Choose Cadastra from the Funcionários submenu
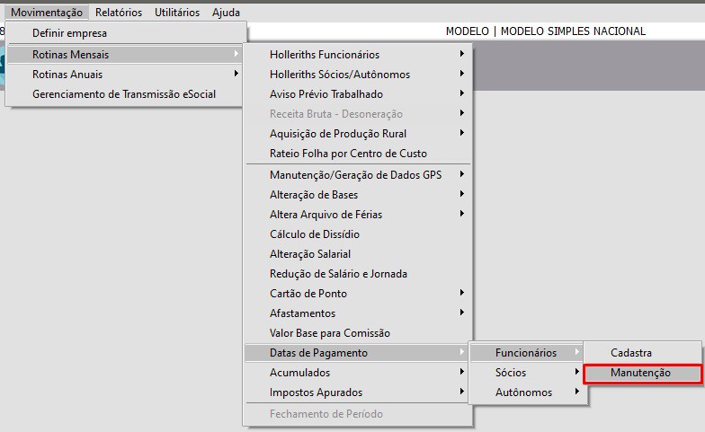The height and width of the screenshot is (432, 705). pyautogui.click(x=631, y=353)
